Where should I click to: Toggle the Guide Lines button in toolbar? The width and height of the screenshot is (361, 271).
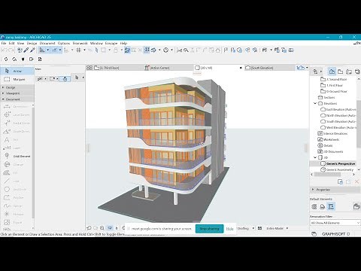(x=42, y=50)
